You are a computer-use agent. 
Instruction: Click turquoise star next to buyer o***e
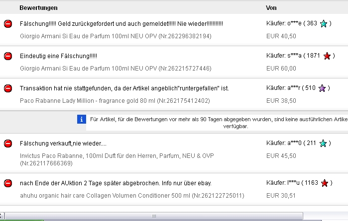(324, 24)
